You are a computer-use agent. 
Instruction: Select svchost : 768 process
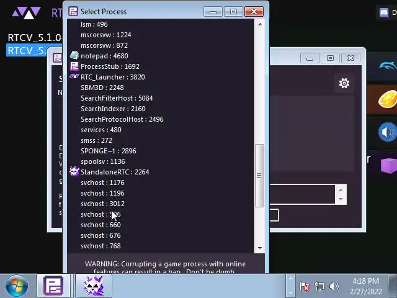pyautogui.click(x=100, y=246)
